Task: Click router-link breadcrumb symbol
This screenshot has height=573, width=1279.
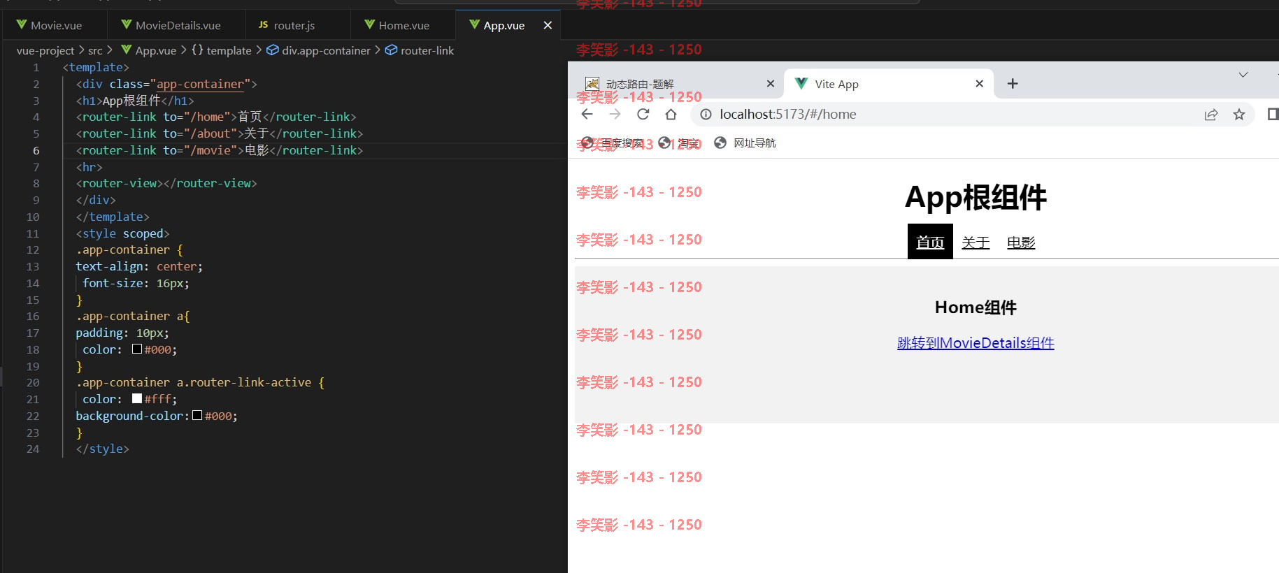Action: point(420,50)
